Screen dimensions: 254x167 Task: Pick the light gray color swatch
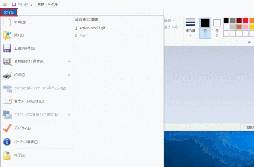[x=233, y=27]
